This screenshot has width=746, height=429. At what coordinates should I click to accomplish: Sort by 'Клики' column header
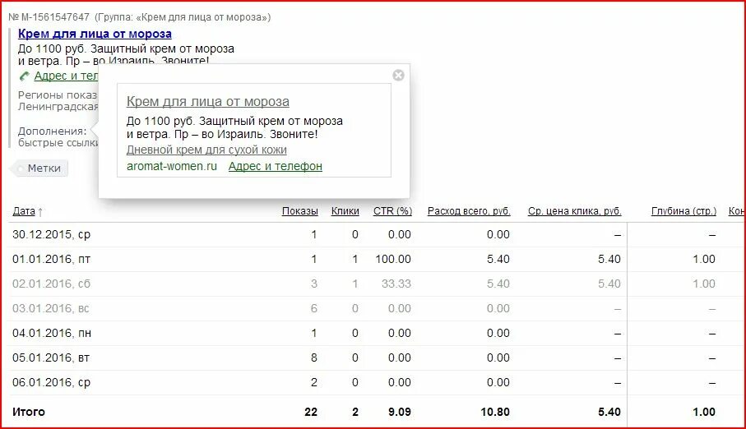pyautogui.click(x=345, y=211)
